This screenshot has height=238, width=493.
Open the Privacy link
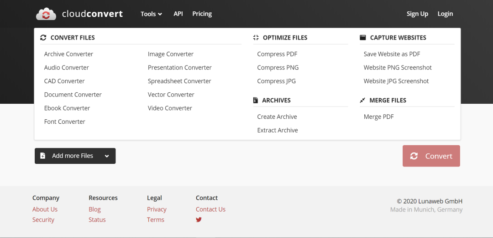point(157,209)
